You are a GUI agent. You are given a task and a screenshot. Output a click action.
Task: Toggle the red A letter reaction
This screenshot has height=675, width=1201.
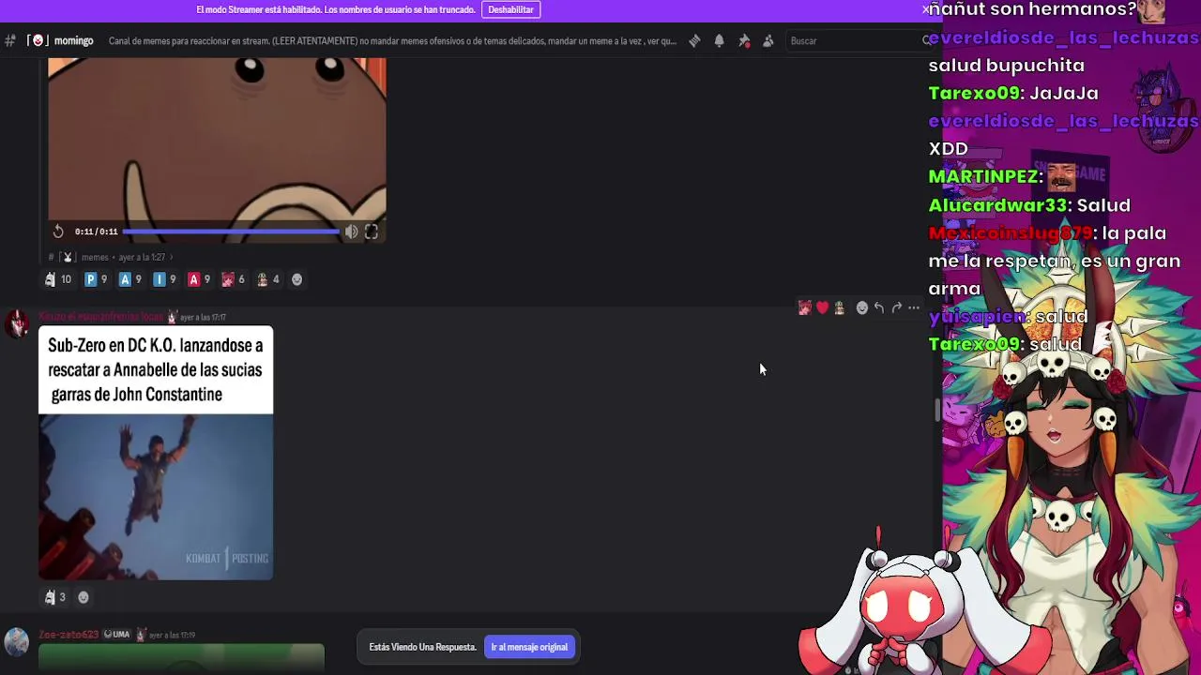point(200,279)
